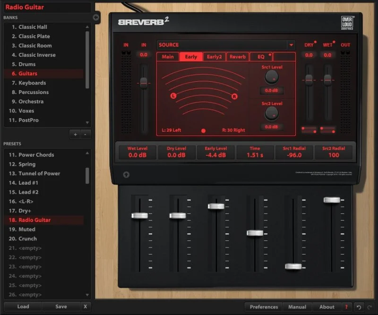Click the Src1 Level knob
This screenshot has height=315, width=378.
pos(271,77)
